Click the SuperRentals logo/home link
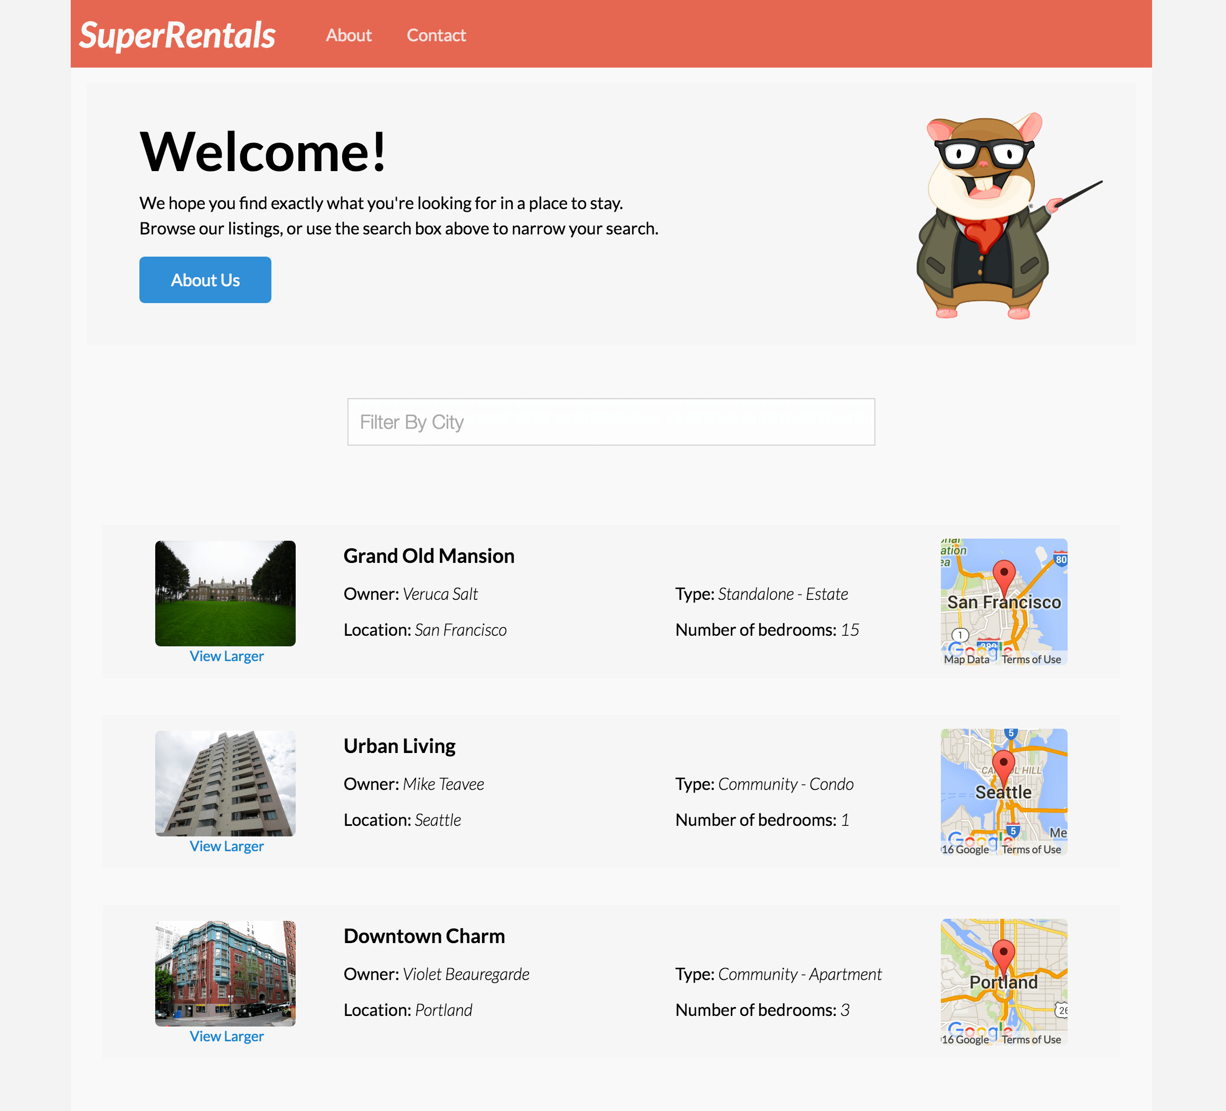Image resolution: width=1226 pixels, height=1111 pixels. point(176,33)
